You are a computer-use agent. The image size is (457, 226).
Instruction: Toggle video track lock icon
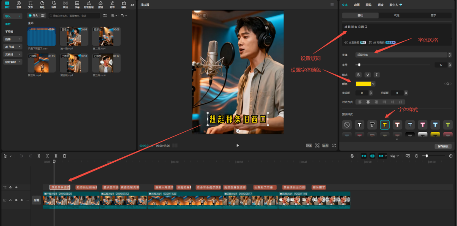tap(11, 200)
